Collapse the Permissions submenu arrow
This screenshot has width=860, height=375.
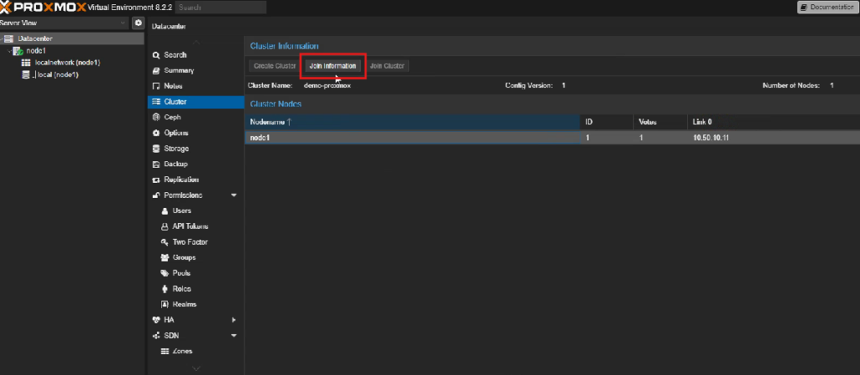click(x=233, y=195)
